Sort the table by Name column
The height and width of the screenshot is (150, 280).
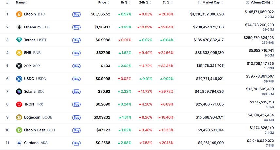(x=20, y=3)
